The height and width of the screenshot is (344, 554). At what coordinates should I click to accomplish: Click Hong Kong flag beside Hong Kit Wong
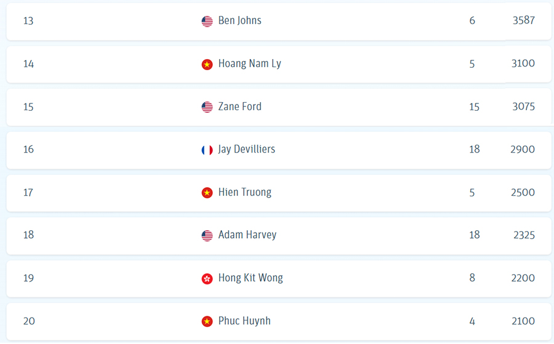207,279
